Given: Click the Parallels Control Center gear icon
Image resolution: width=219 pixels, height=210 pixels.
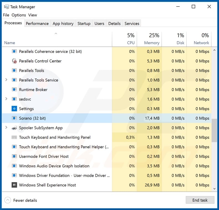Looking at the screenshot, I should (x=14, y=61).
